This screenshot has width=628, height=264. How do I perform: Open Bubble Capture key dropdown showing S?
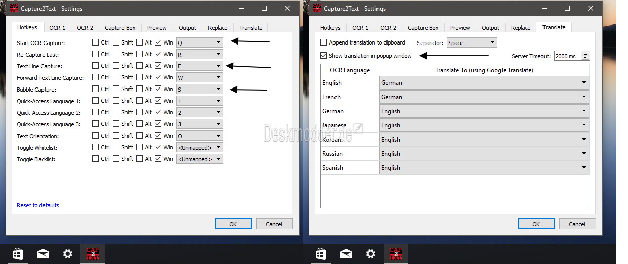[x=199, y=89]
